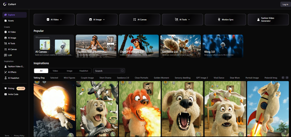Open the dog with geese thumbnail

tap(225, 109)
